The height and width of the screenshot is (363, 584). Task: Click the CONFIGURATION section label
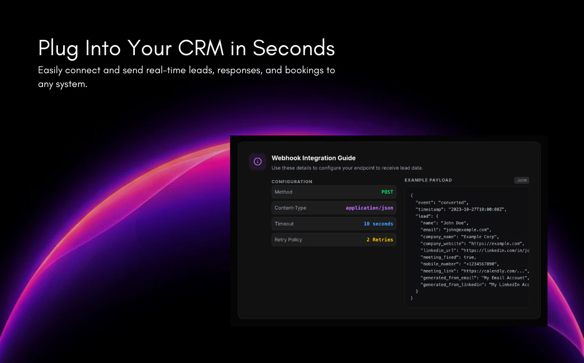pyautogui.click(x=292, y=181)
